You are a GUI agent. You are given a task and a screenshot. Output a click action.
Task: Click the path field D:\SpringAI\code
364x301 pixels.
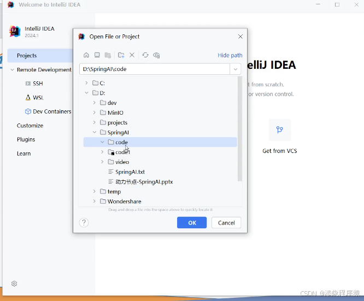pos(155,69)
